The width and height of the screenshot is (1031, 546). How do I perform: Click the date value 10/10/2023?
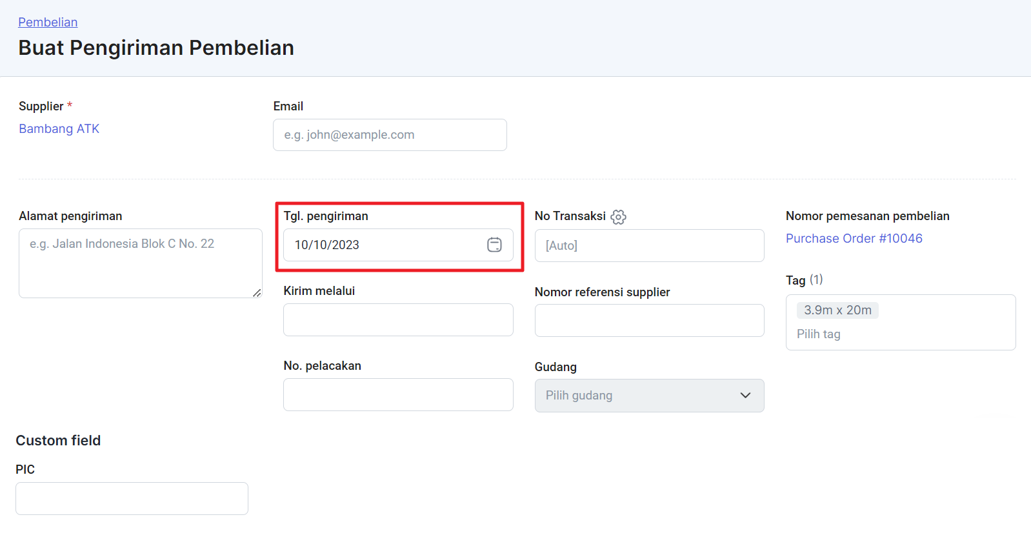tap(327, 245)
